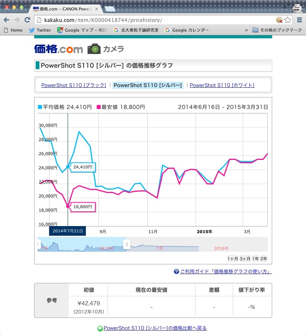
Task: Click the date range 2014年6月16日 - 2015年3月31日
Action: tap(223, 107)
